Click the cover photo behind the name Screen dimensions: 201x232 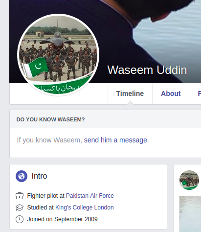click(147, 33)
